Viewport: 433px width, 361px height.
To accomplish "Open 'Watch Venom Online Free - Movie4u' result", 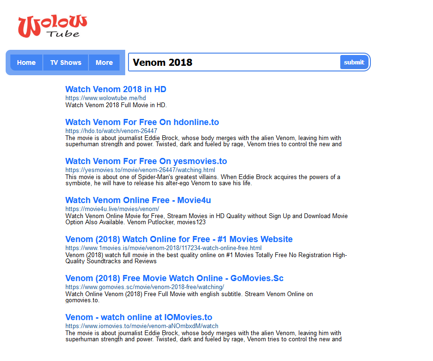I will [x=138, y=200].
